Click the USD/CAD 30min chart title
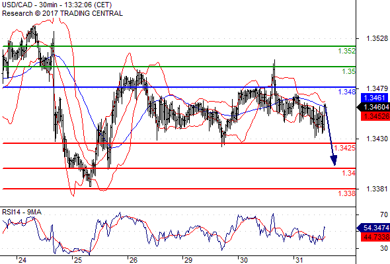Viewport: 390px width, 264px height. (x=57, y=5)
